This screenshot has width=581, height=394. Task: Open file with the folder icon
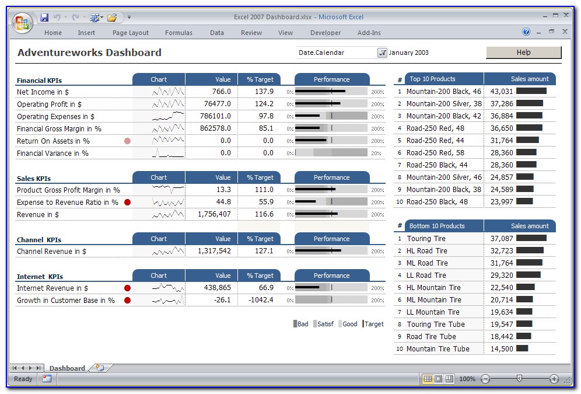pyautogui.click(x=112, y=18)
